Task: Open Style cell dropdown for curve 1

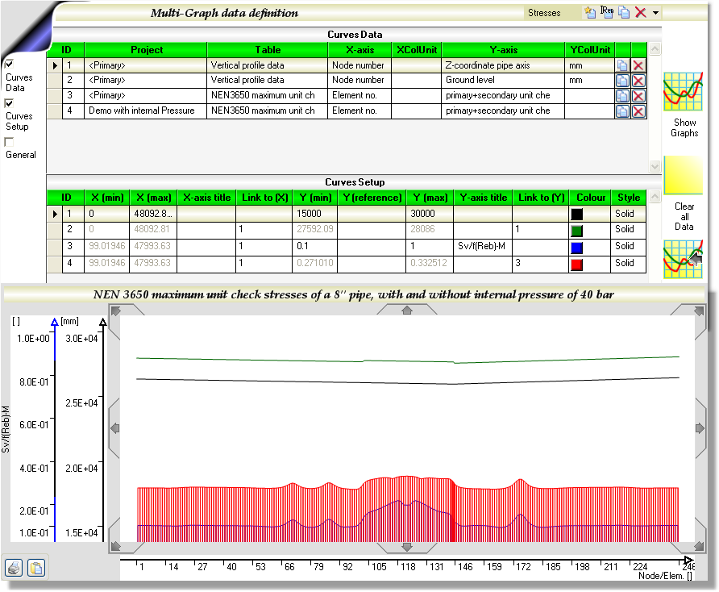Action: coord(628,214)
